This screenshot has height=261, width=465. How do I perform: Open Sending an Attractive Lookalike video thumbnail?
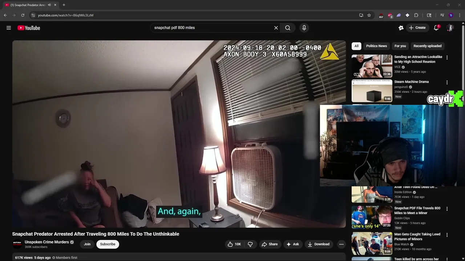[372, 66]
